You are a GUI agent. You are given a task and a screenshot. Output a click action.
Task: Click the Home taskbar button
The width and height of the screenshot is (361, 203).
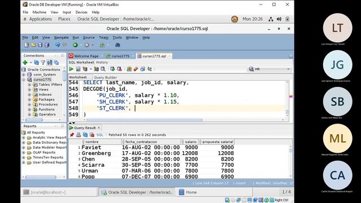214,192
